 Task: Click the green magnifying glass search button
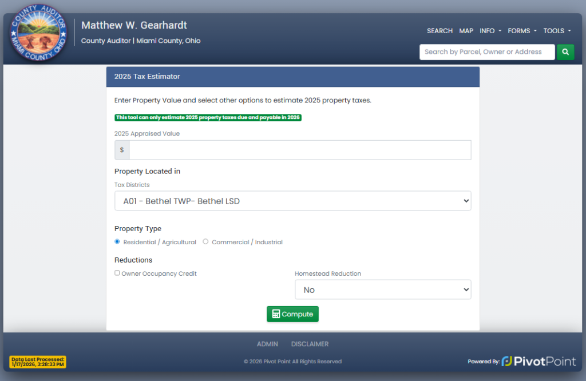pos(565,52)
